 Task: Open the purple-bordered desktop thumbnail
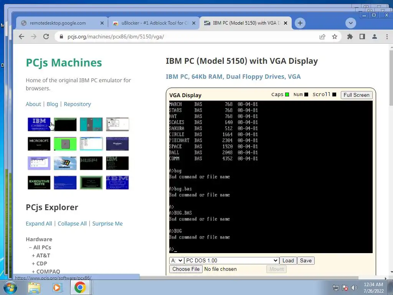pyautogui.click(x=39, y=163)
